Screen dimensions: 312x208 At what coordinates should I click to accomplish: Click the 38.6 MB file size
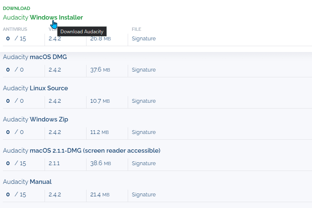point(101,163)
